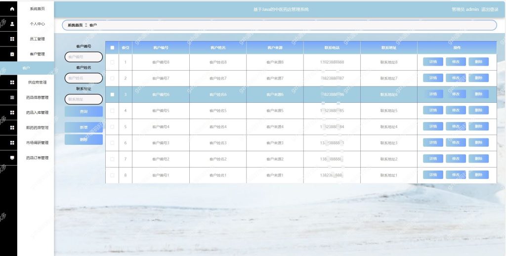
Task: Check the box for row 客户编号5
Action: click(112, 111)
